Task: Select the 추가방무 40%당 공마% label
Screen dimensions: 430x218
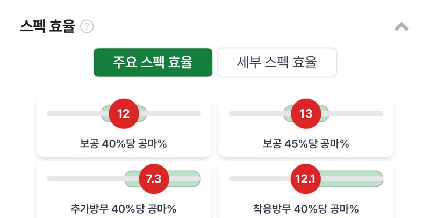Action: [x=124, y=209]
